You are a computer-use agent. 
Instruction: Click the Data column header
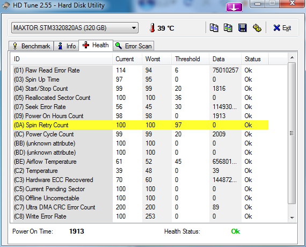pos(225,59)
